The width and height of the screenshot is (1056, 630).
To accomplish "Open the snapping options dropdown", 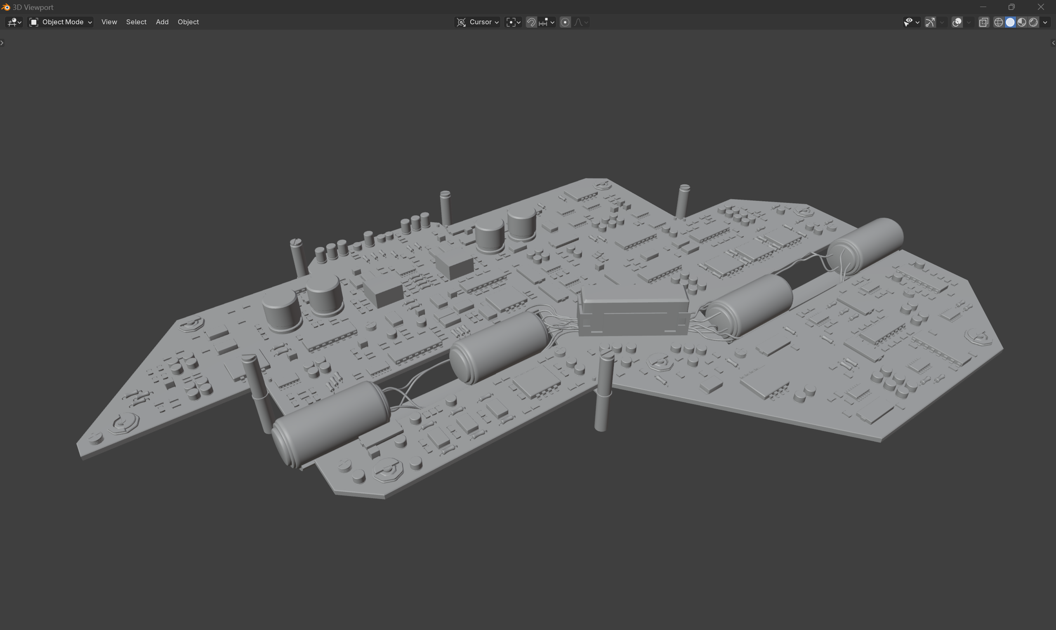I will click(547, 22).
